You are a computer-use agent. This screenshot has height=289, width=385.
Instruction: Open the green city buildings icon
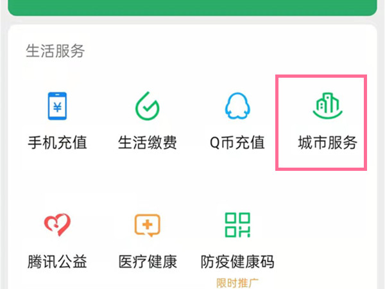click(327, 106)
